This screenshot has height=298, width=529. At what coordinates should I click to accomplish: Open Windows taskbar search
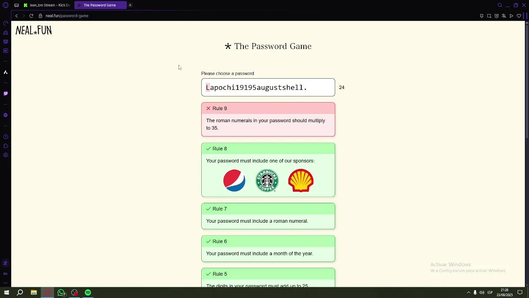click(x=20, y=293)
